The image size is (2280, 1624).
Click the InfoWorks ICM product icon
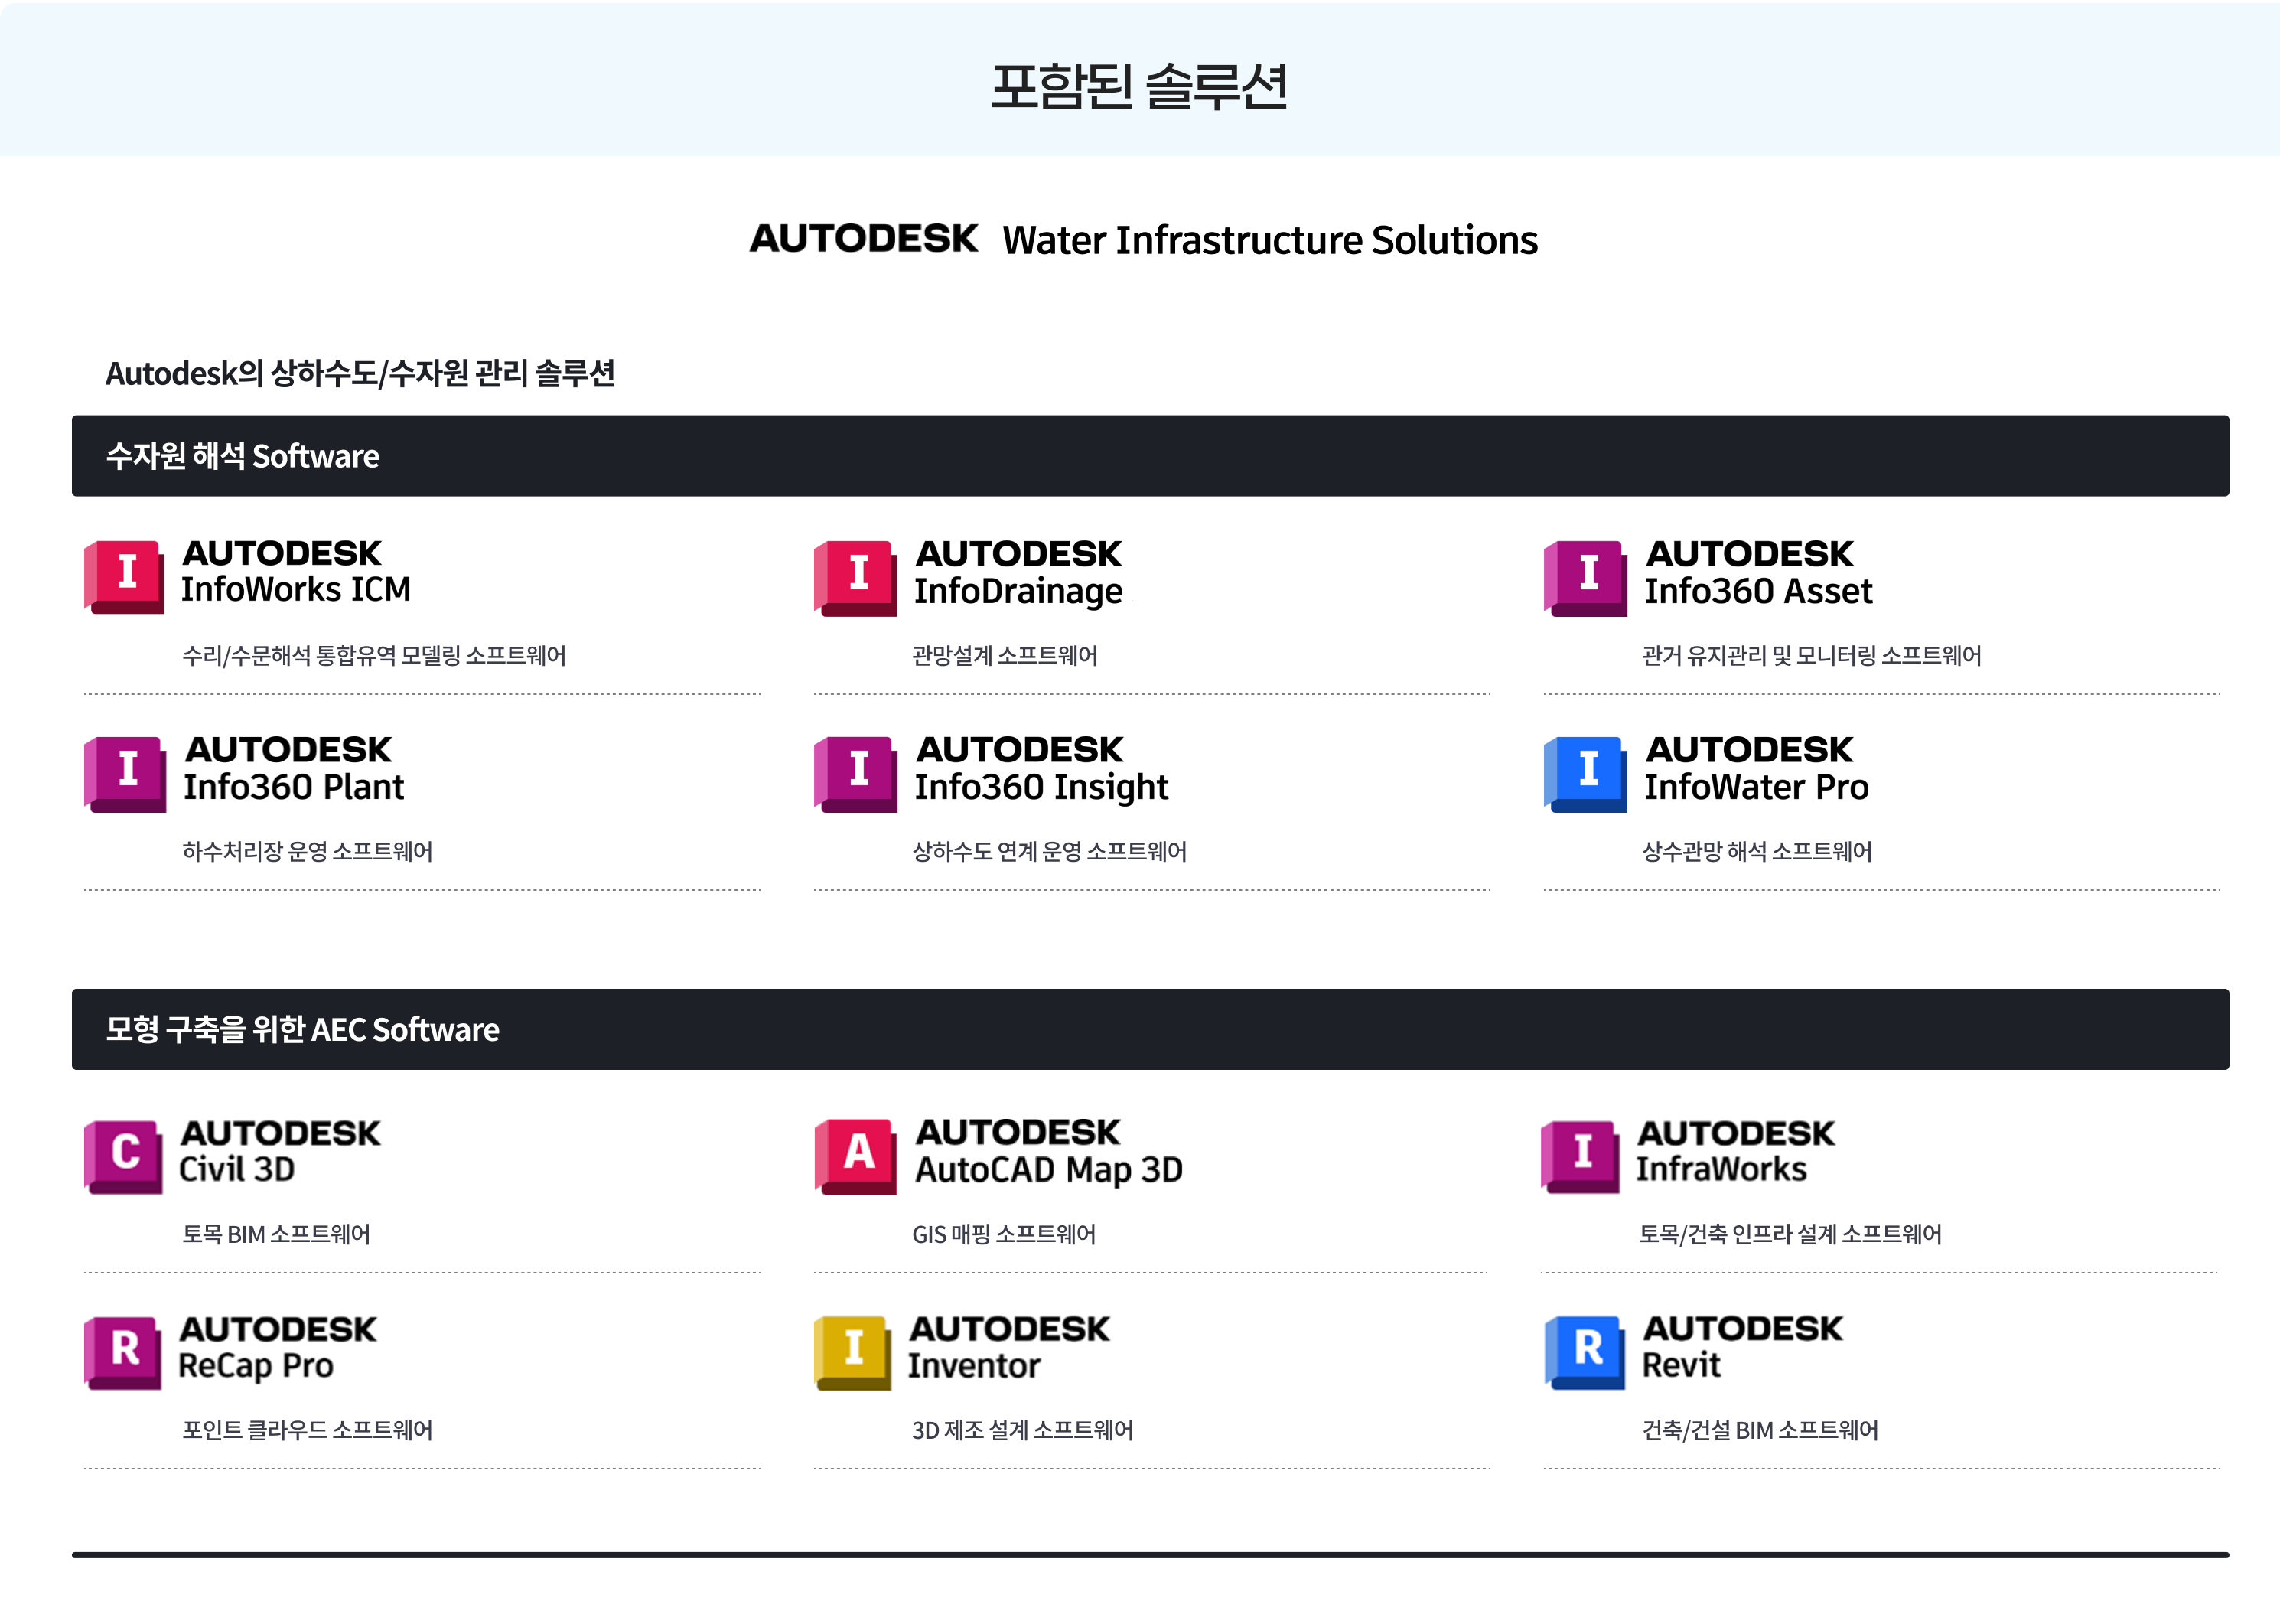pyautogui.click(x=124, y=577)
